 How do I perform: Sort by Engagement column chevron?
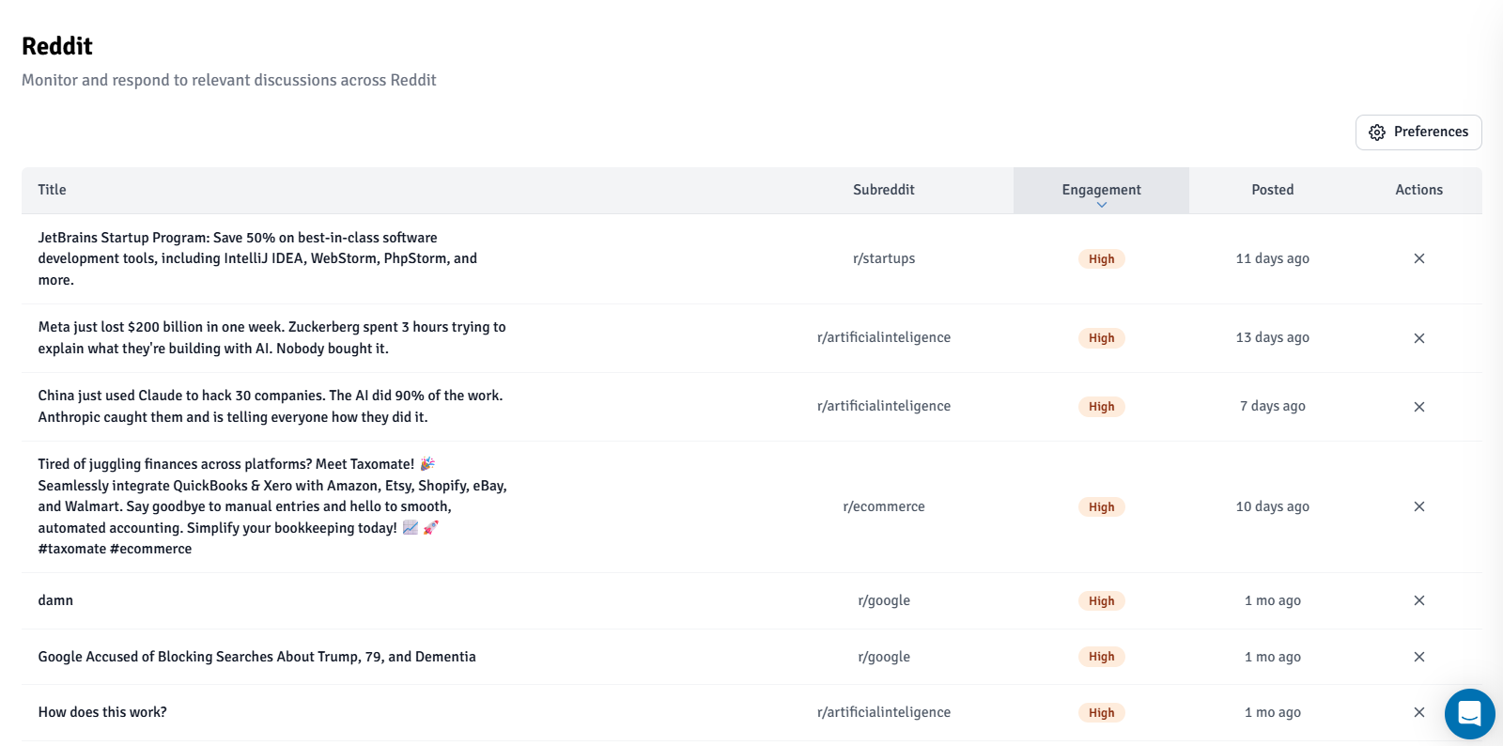tap(1101, 204)
